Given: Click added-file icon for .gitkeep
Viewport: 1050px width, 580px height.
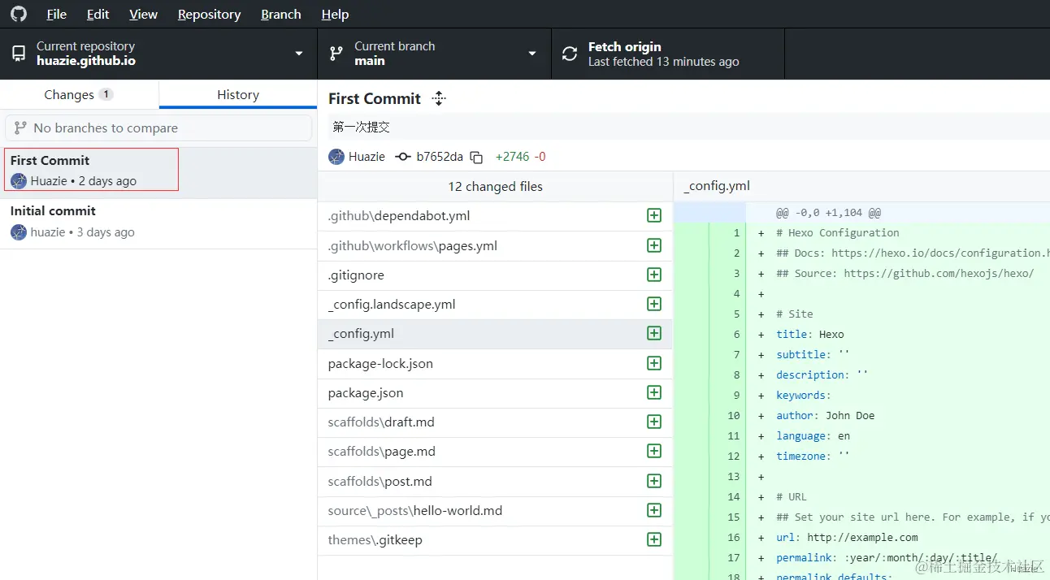Looking at the screenshot, I should click(x=654, y=539).
